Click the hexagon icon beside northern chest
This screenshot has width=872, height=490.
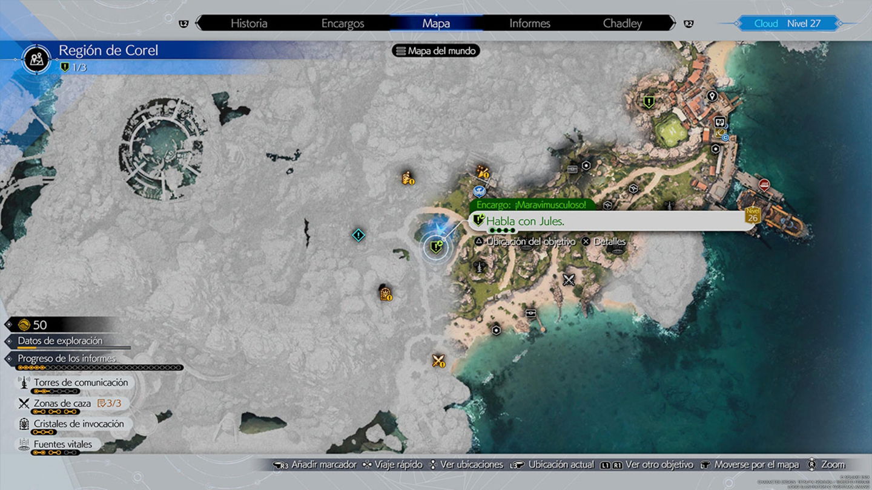(586, 165)
